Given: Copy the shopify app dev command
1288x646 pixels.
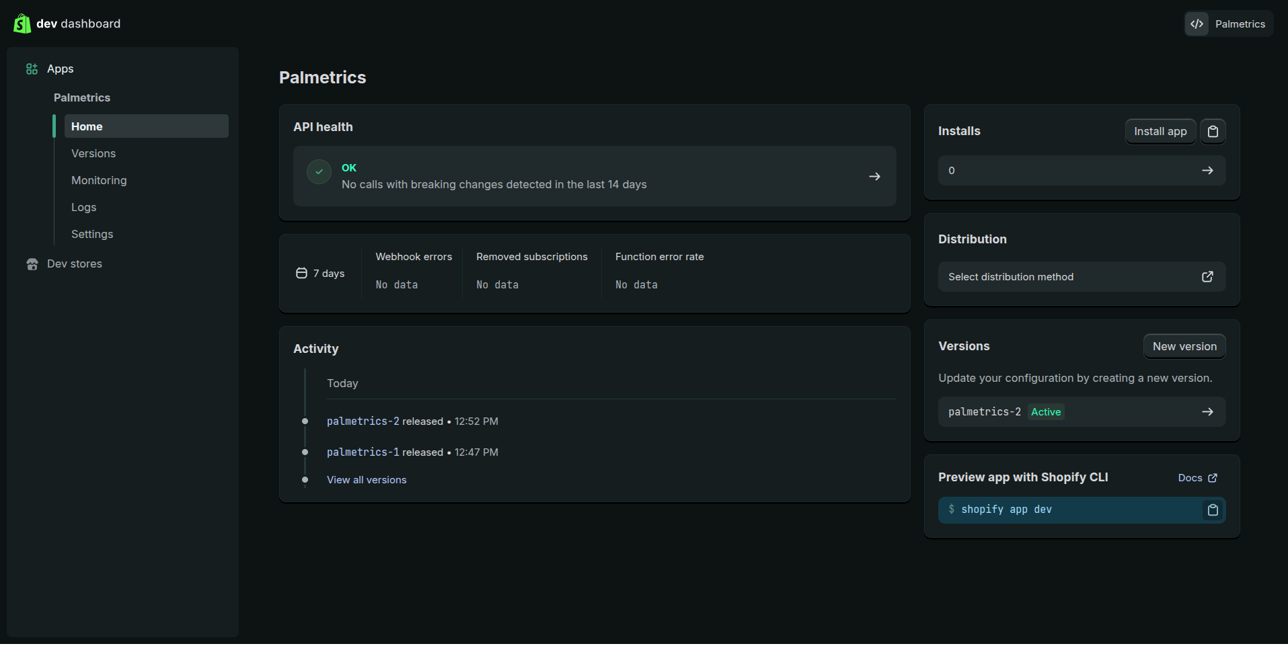Looking at the screenshot, I should tap(1212, 510).
